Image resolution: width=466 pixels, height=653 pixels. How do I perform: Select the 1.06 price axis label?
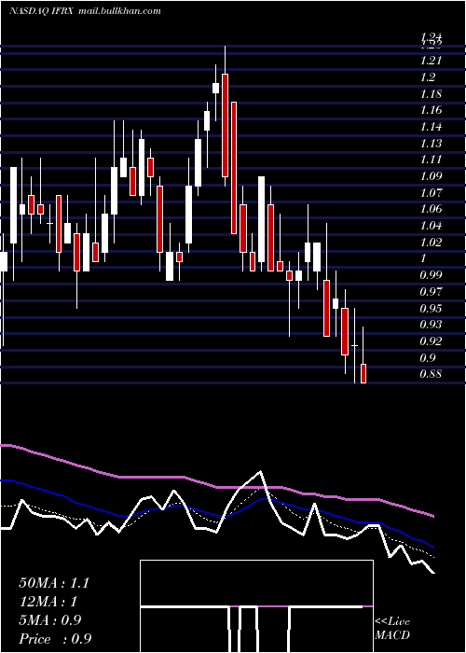pyautogui.click(x=431, y=209)
